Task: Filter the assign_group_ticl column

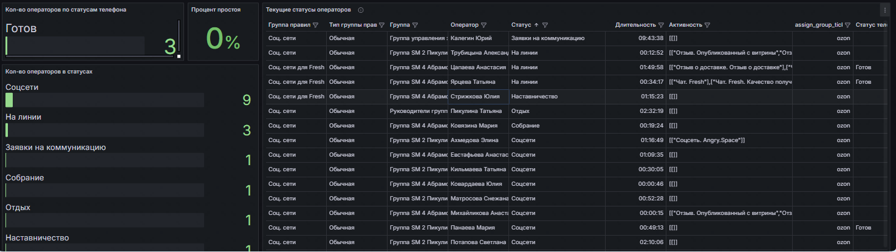Action: [847, 26]
